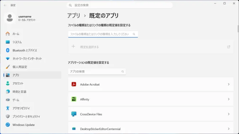Screen dimensions: 239x134
Task: Click the Windows Update sync icon
Action: pyautogui.click(x=7, y=125)
